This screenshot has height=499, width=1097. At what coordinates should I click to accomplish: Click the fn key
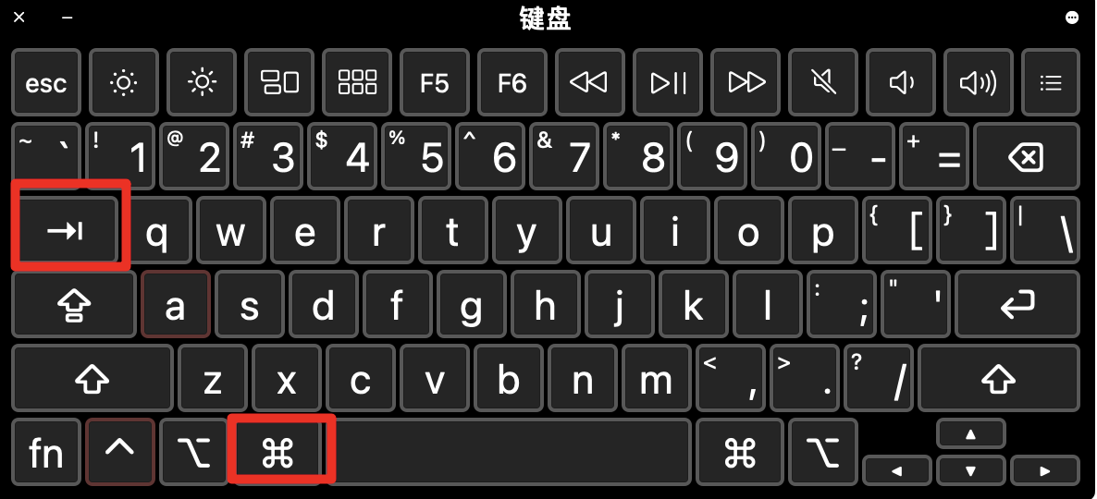(x=46, y=452)
